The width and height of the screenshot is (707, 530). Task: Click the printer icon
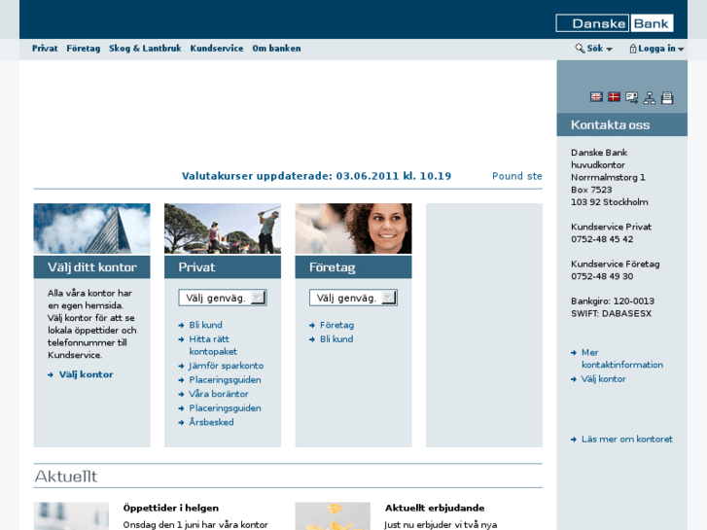tap(667, 98)
